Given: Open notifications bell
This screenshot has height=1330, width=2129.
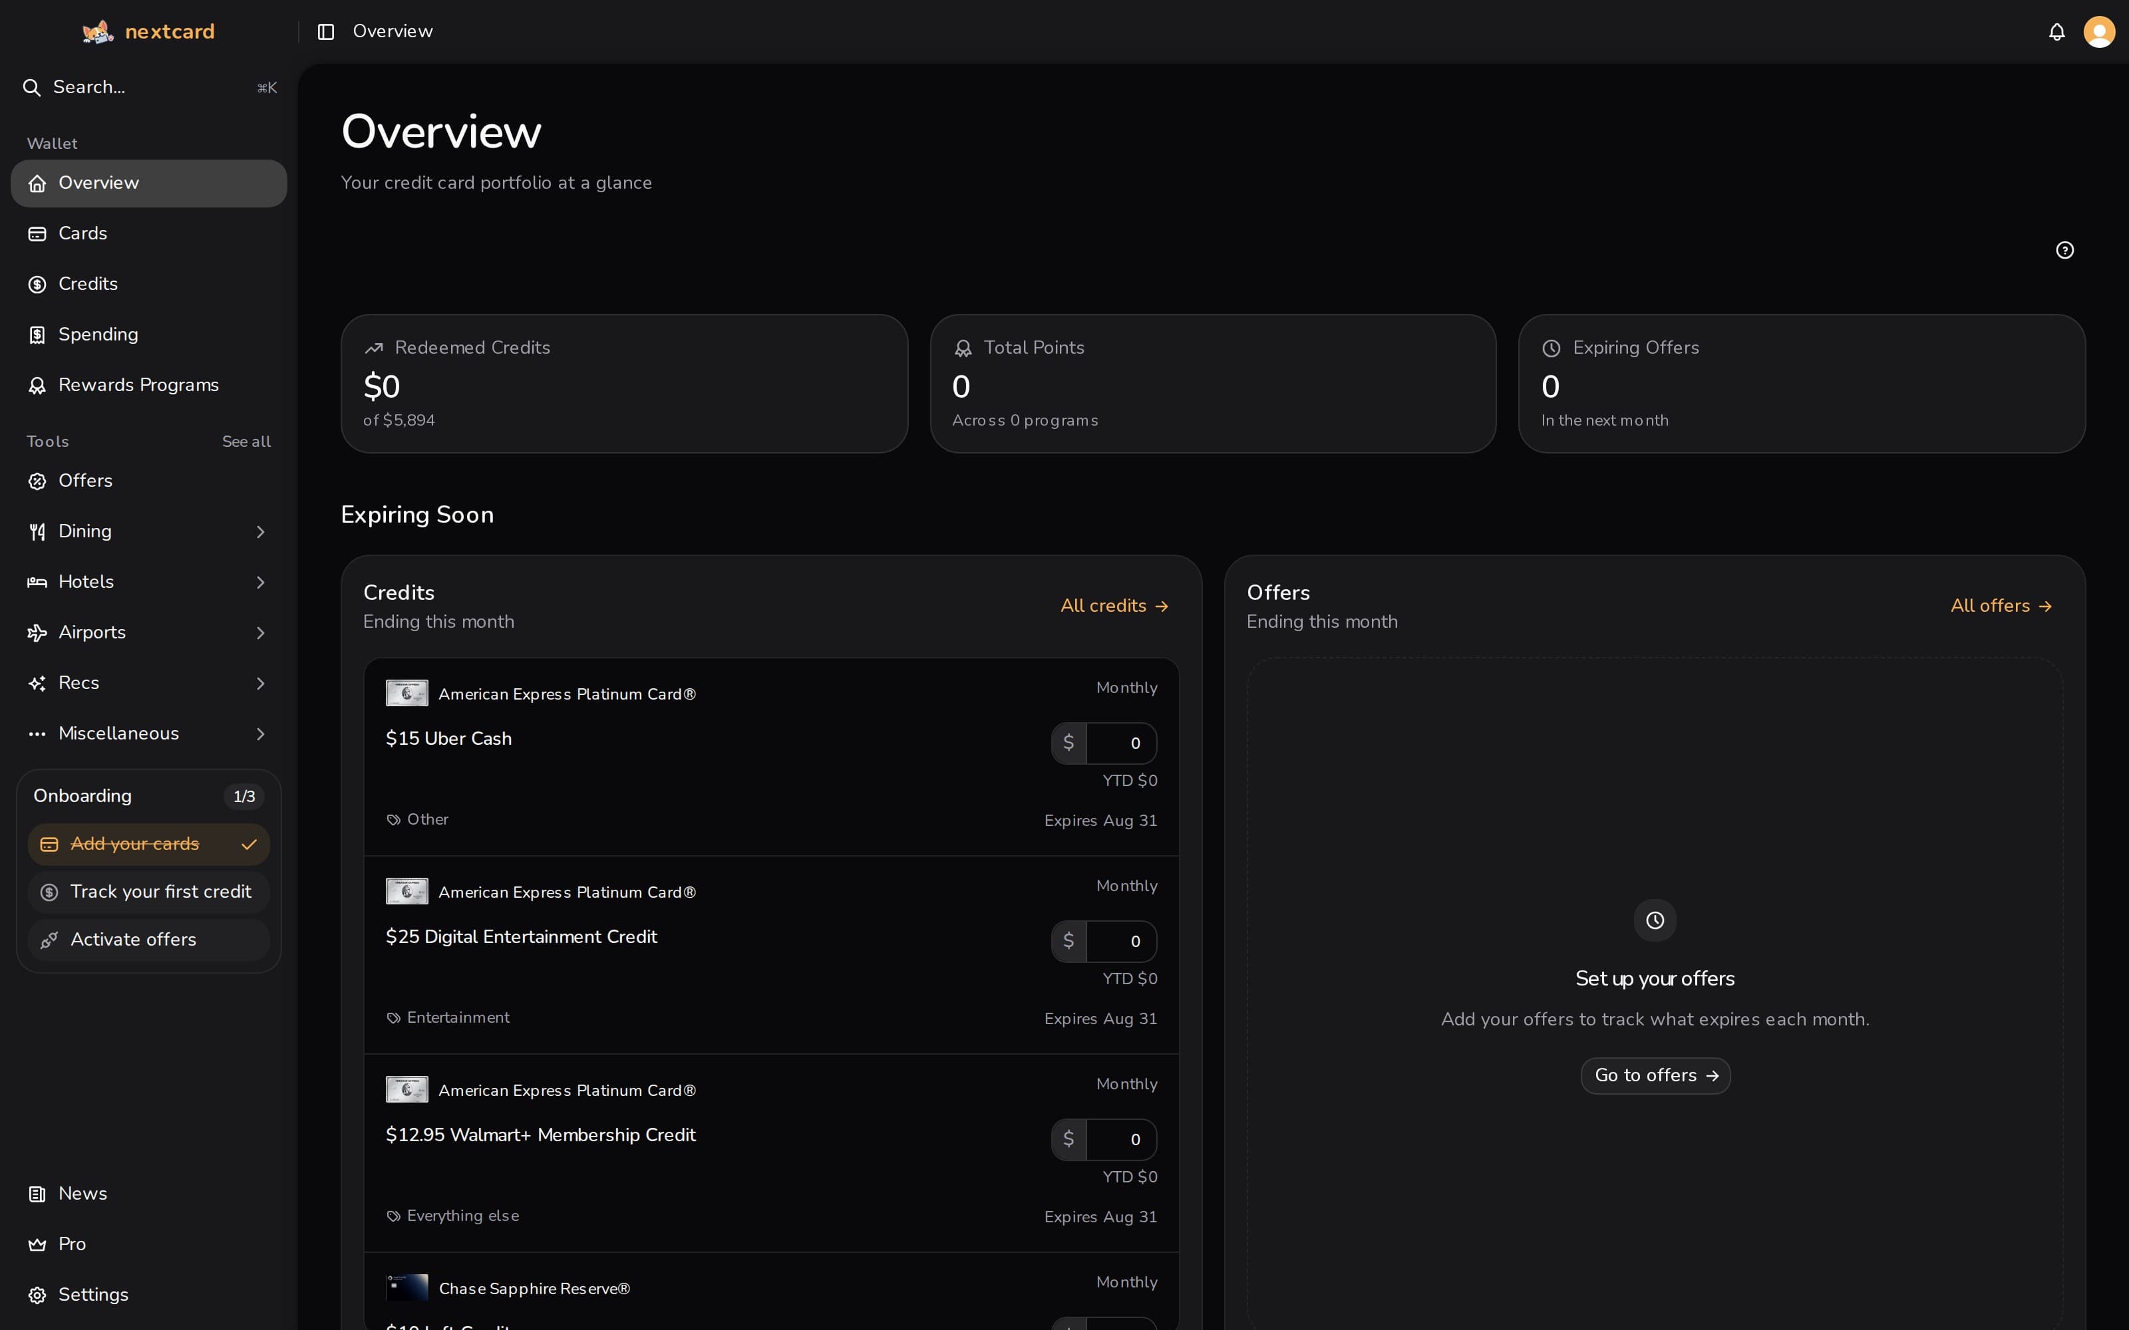Looking at the screenshot, I should pyautogui.click(x=2057, y=32).
